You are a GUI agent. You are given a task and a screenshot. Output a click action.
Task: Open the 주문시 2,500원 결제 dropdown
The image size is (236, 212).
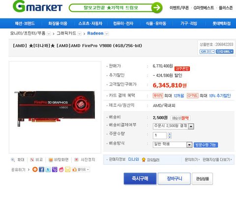173,126
